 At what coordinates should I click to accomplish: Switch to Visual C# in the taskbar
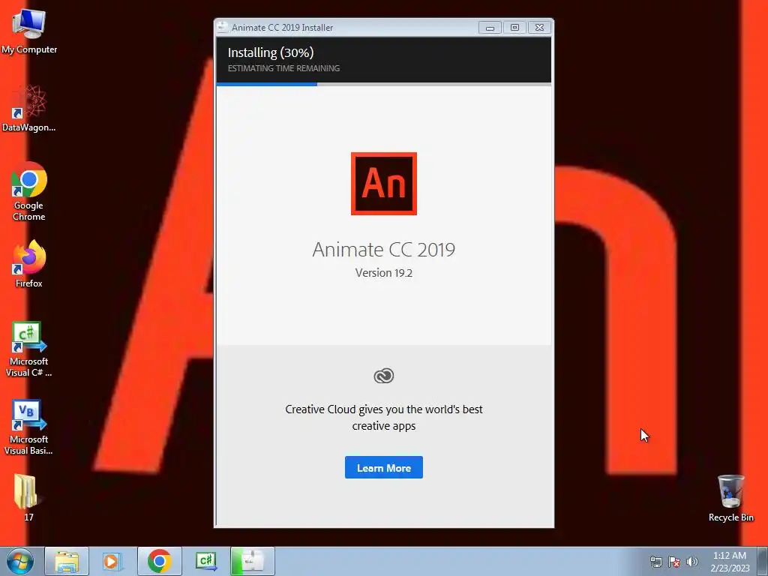(x=205, y=561)
